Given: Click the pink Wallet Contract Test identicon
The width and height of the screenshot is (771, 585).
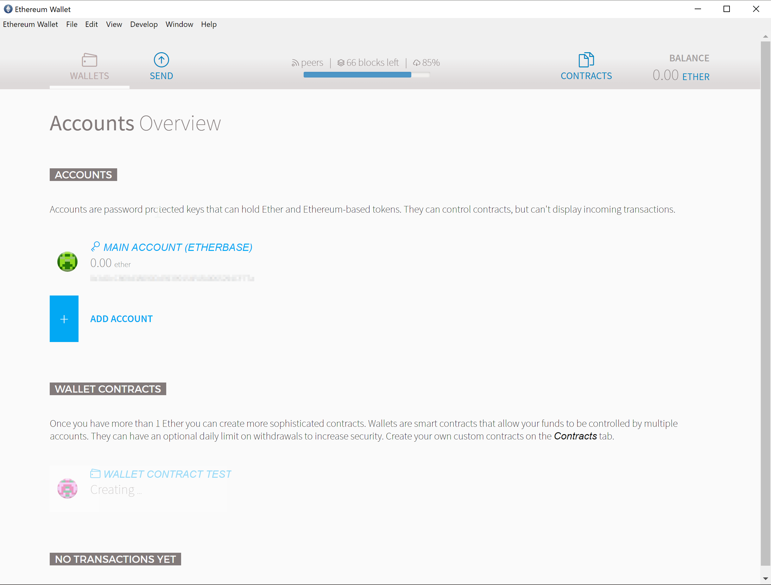Looking at the screenshot, I should [x=67, y=489].
